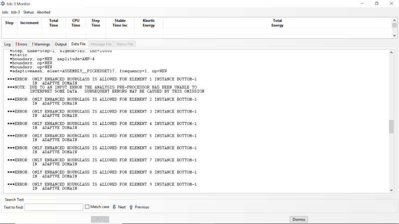Click the Increment column header
Viewport: 399px width, 224px height.
pos(29,23)
